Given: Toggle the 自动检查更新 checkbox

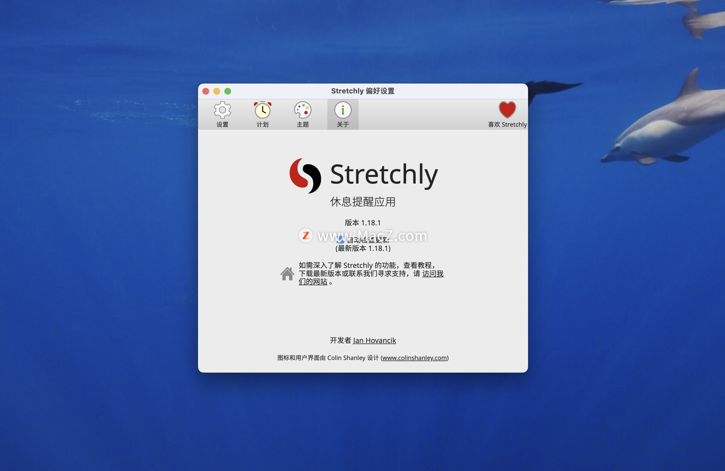Looking at the screenshot, I should [340, 240].
